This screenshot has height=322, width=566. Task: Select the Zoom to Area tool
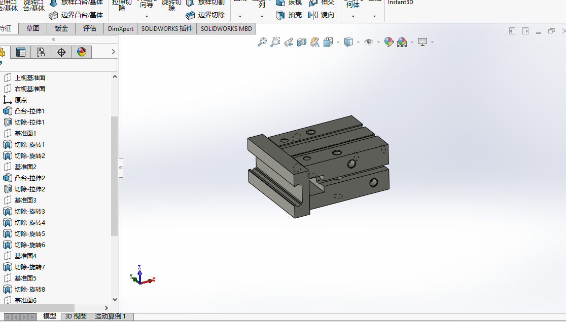(x=275, y=42)
